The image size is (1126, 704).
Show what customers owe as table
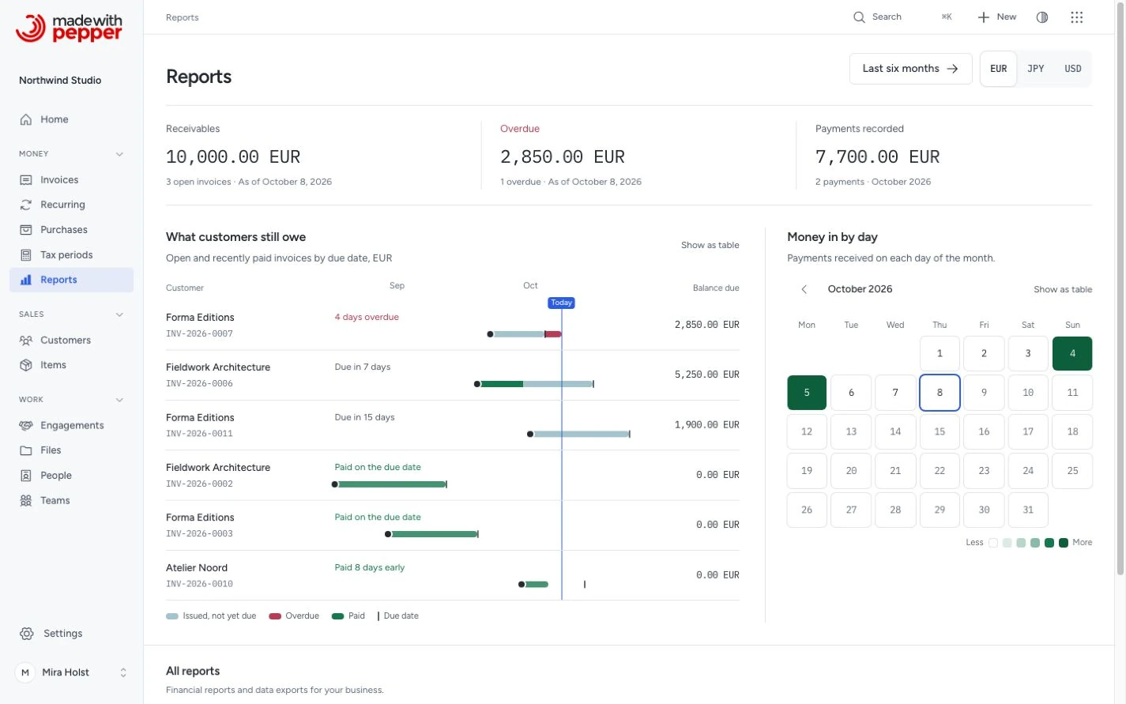pos(710,245)
